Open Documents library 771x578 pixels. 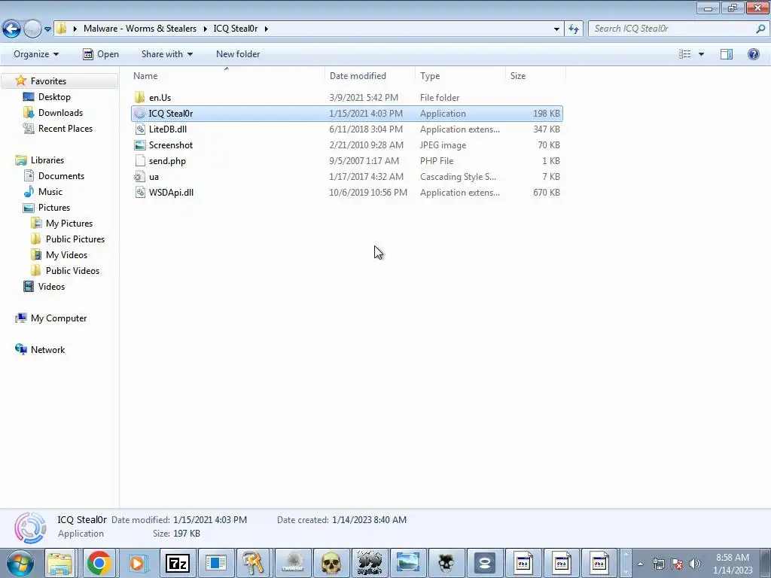[x=61, y=175]
